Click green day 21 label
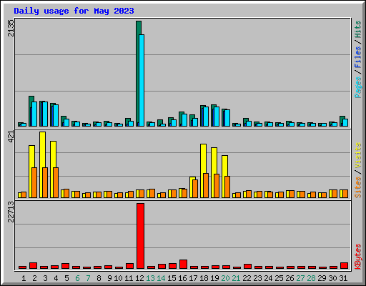366x286 pixels. pyautogui.click(x=236, y=278)
